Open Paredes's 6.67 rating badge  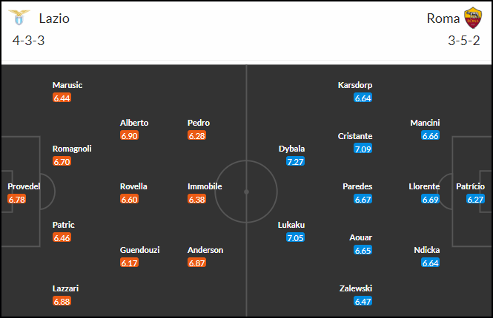(x=363, y=199)
